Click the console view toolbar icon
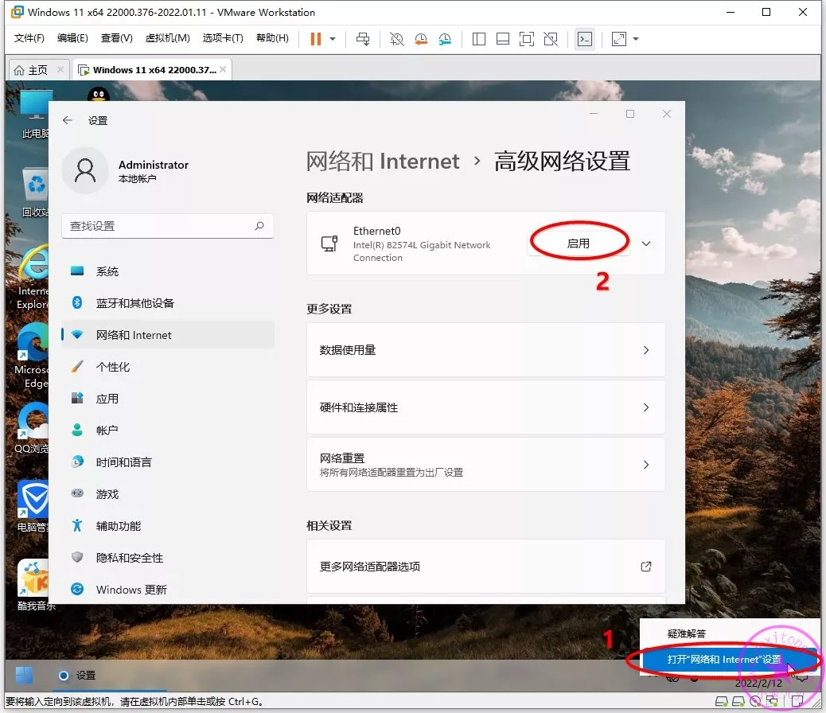Viewport: 826px width, 713px height. tap(585, 39)
